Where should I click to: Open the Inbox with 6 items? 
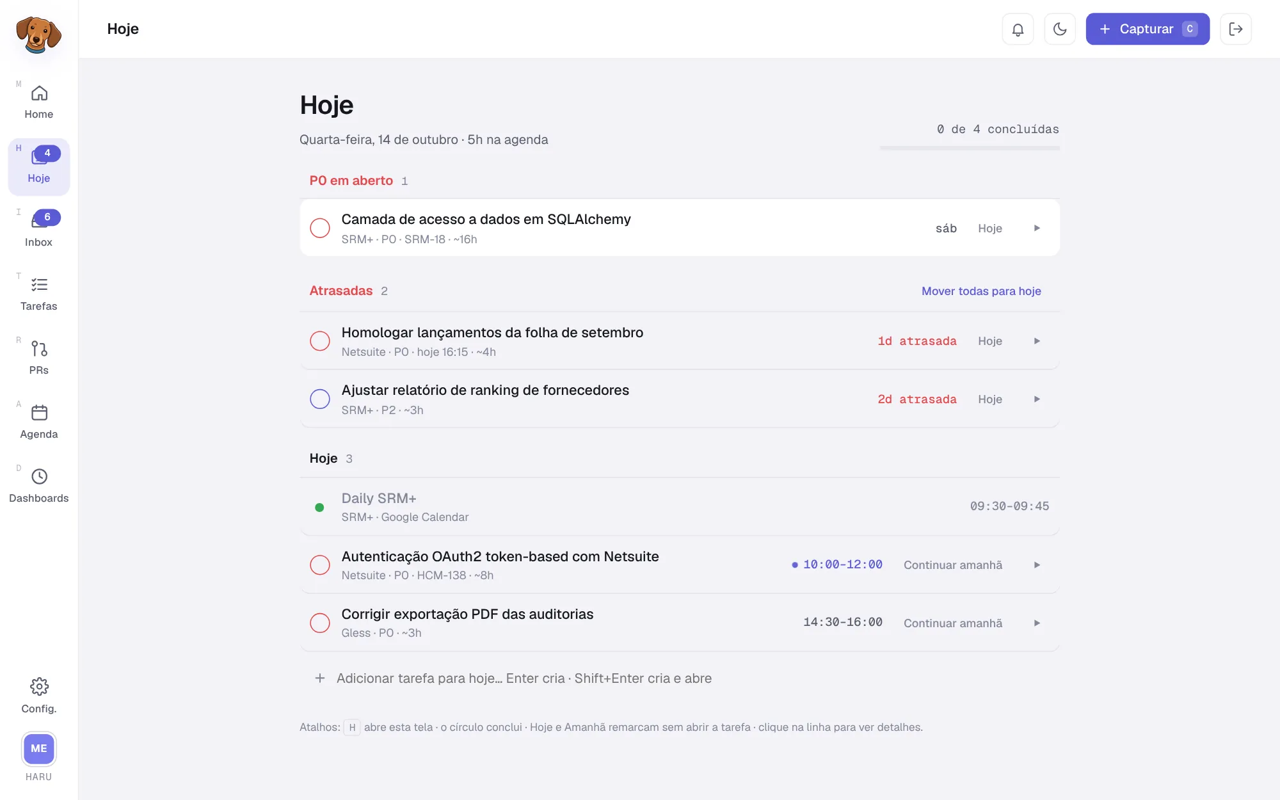click(x=39, y=230)
